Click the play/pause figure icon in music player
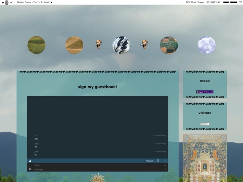This screenshot has width=243, height=182. [x=7, y=3]
